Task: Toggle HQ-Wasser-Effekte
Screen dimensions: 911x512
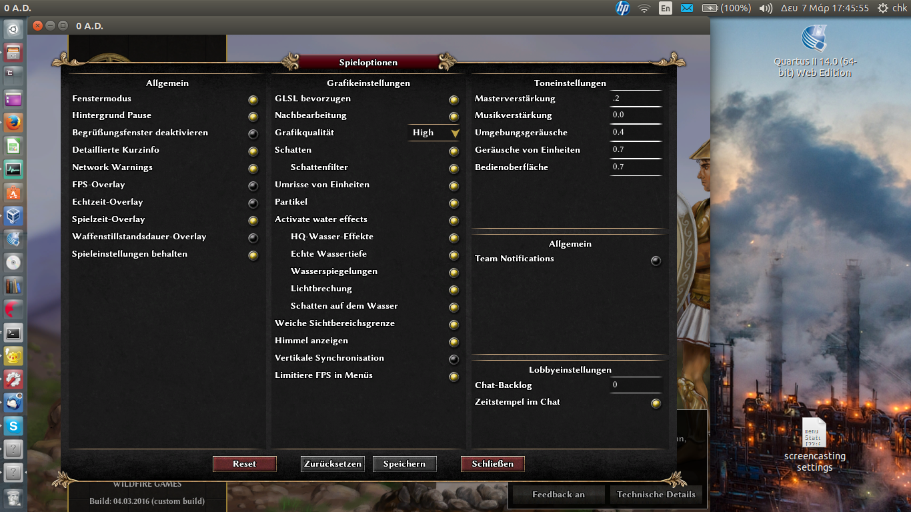Action: click(x=454, y=238)
